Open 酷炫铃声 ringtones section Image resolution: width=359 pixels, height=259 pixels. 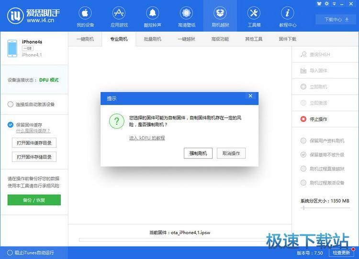pyautogui.click(x=153, y=17)
